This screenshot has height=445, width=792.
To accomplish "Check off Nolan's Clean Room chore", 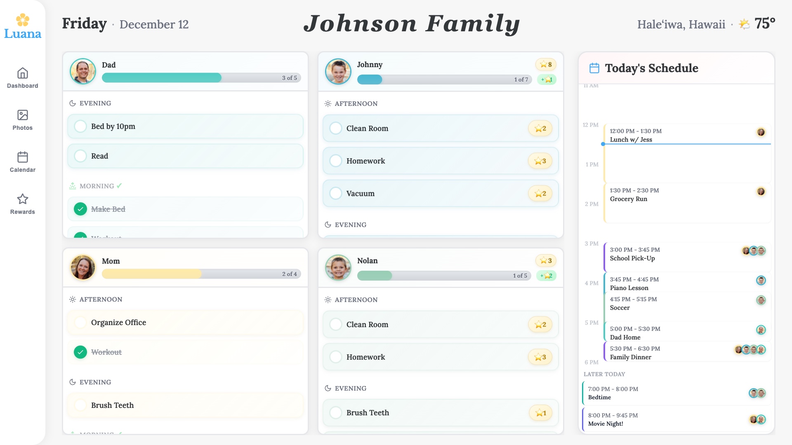I will pyautogui.click(x=336, y=324).
